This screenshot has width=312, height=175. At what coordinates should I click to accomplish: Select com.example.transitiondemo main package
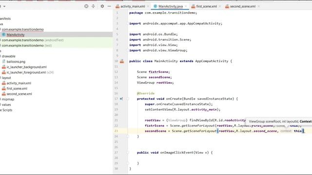(23, 29)
